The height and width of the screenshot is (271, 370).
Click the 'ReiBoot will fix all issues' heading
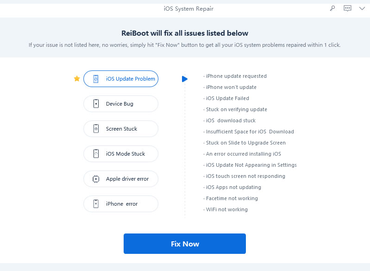(185, 33)
